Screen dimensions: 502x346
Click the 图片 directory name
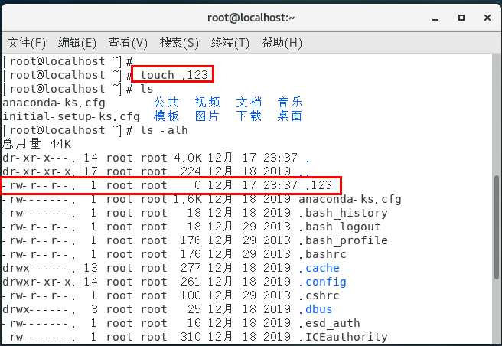207,116
